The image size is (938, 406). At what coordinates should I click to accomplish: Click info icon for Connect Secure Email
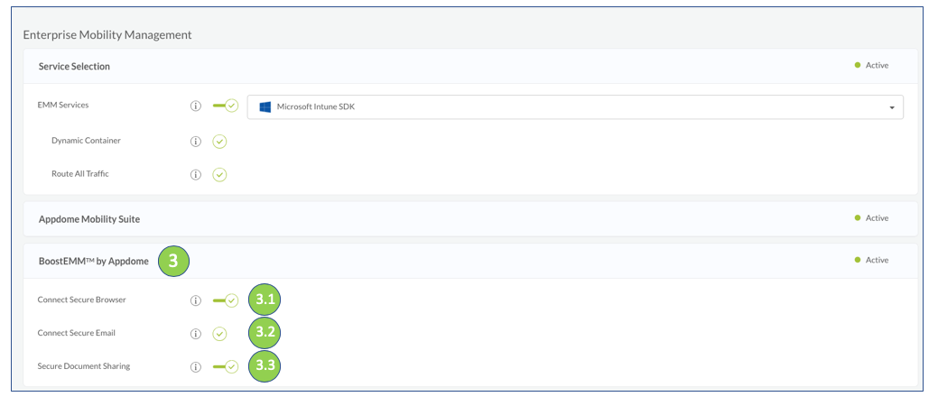pos(196,334)
